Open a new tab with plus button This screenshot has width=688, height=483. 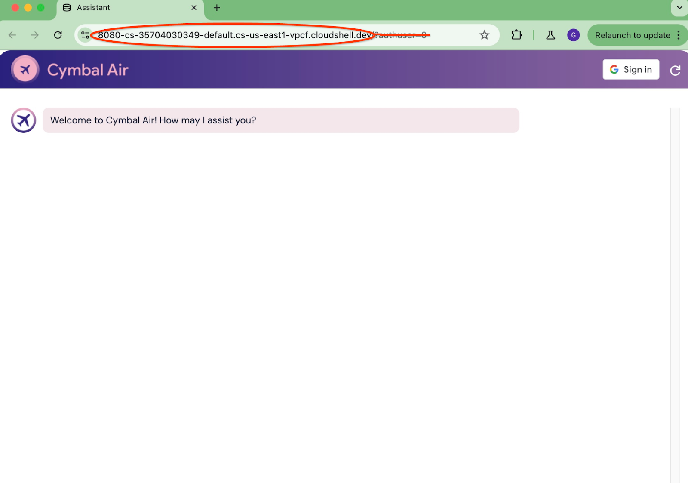click(217, 8)
